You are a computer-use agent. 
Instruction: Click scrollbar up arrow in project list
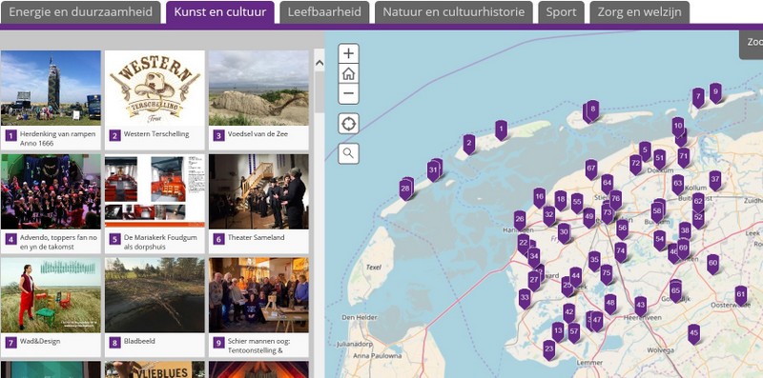pyautogui.click(x=320, y=63)
